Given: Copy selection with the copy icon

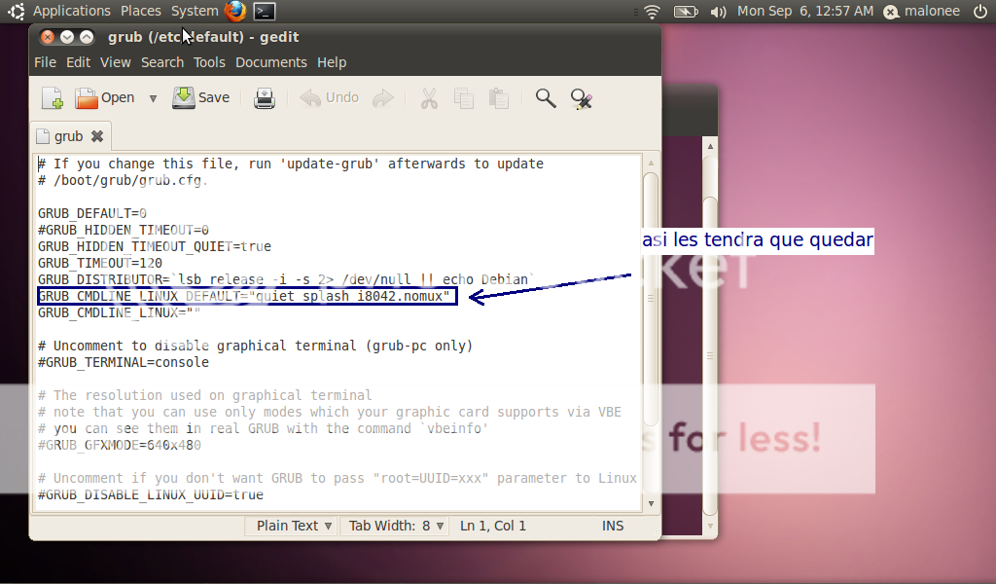Looking at the screenshot, I should [x=464, y=98].
